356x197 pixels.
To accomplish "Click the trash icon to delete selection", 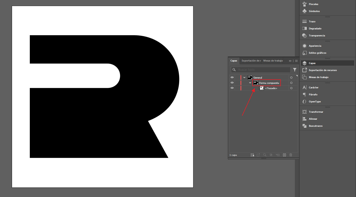I will pos(291,155).
